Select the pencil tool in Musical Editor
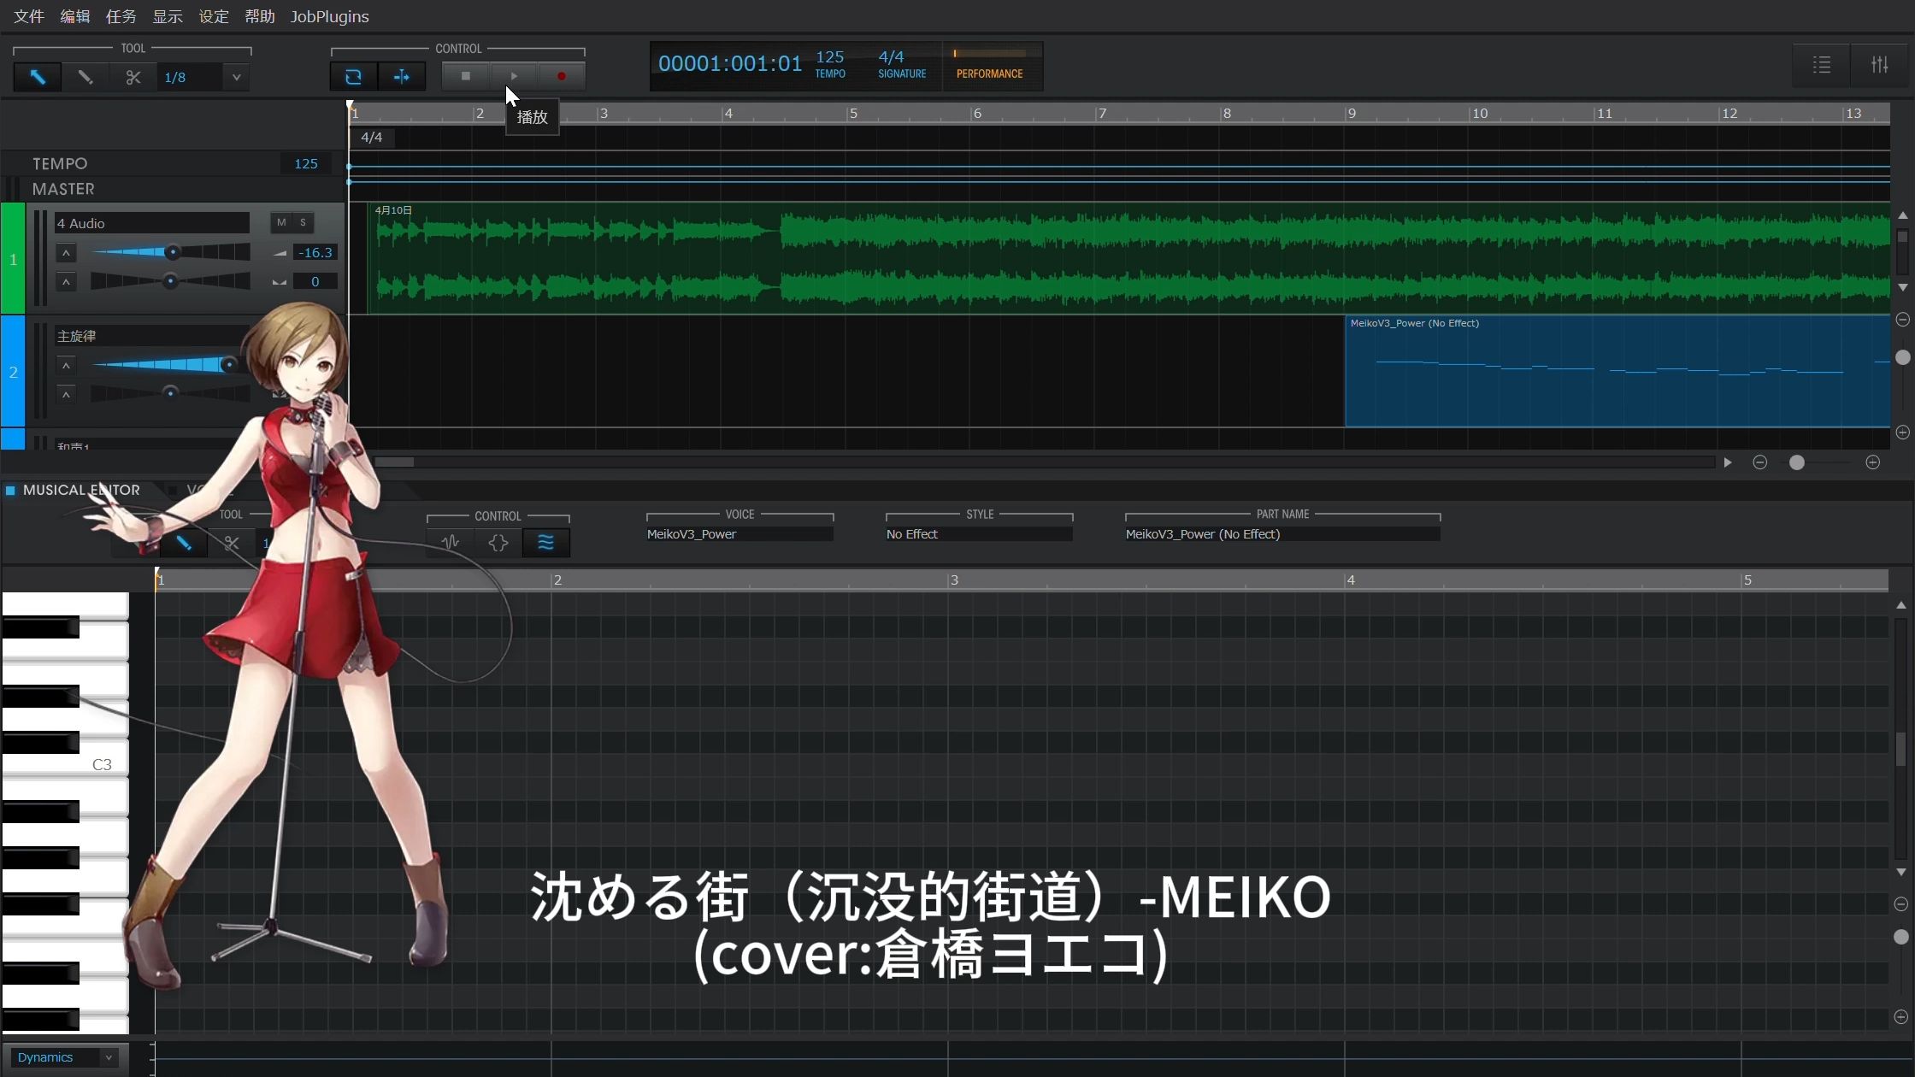This screenshot has width=1915, height=1077. pyautogui.click(x=184, y=543)
